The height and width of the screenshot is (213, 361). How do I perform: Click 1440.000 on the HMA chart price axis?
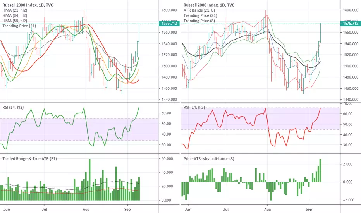click(x=169, y=100)
